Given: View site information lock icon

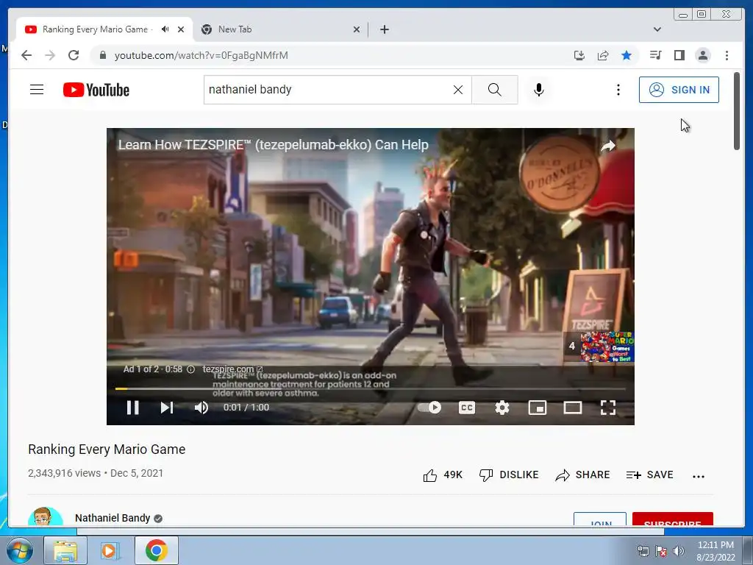Looking at the screenshot, I should tap(102, 55).
